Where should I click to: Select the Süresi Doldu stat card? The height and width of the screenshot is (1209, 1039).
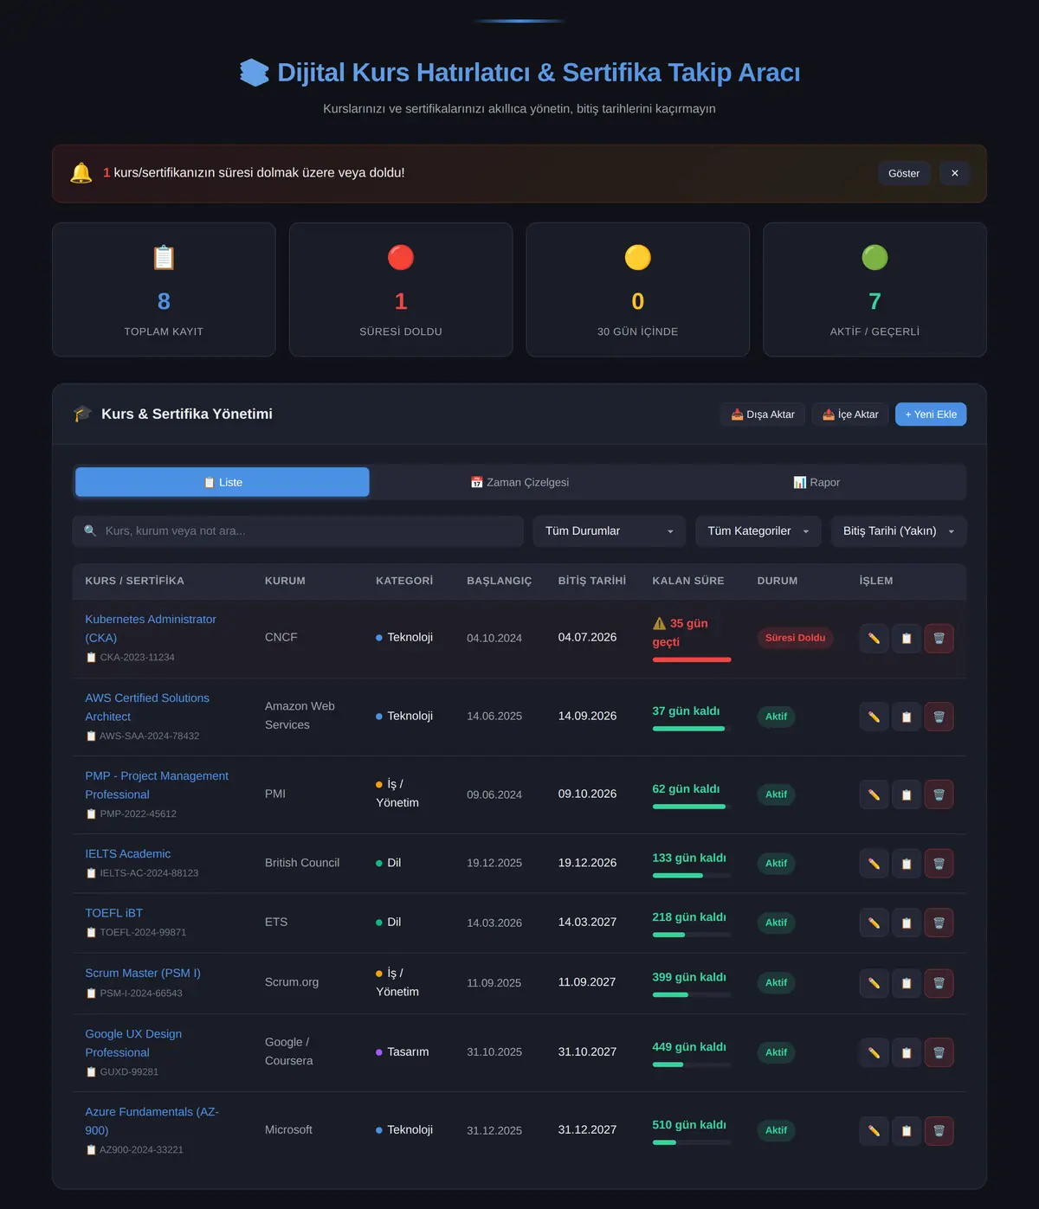tap(401, 290)
